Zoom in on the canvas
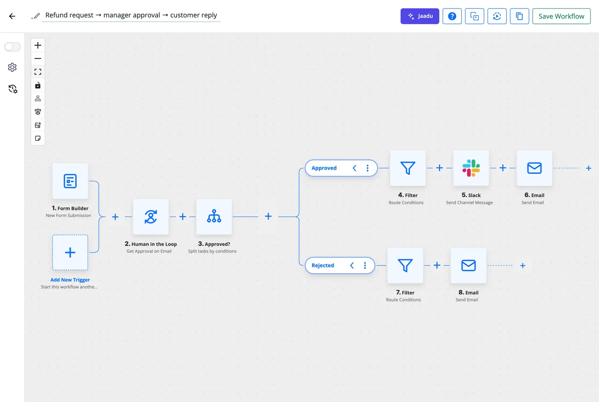The height and width of the screenshot is (402, 599). pyautogui.click(x=38, y=45)
